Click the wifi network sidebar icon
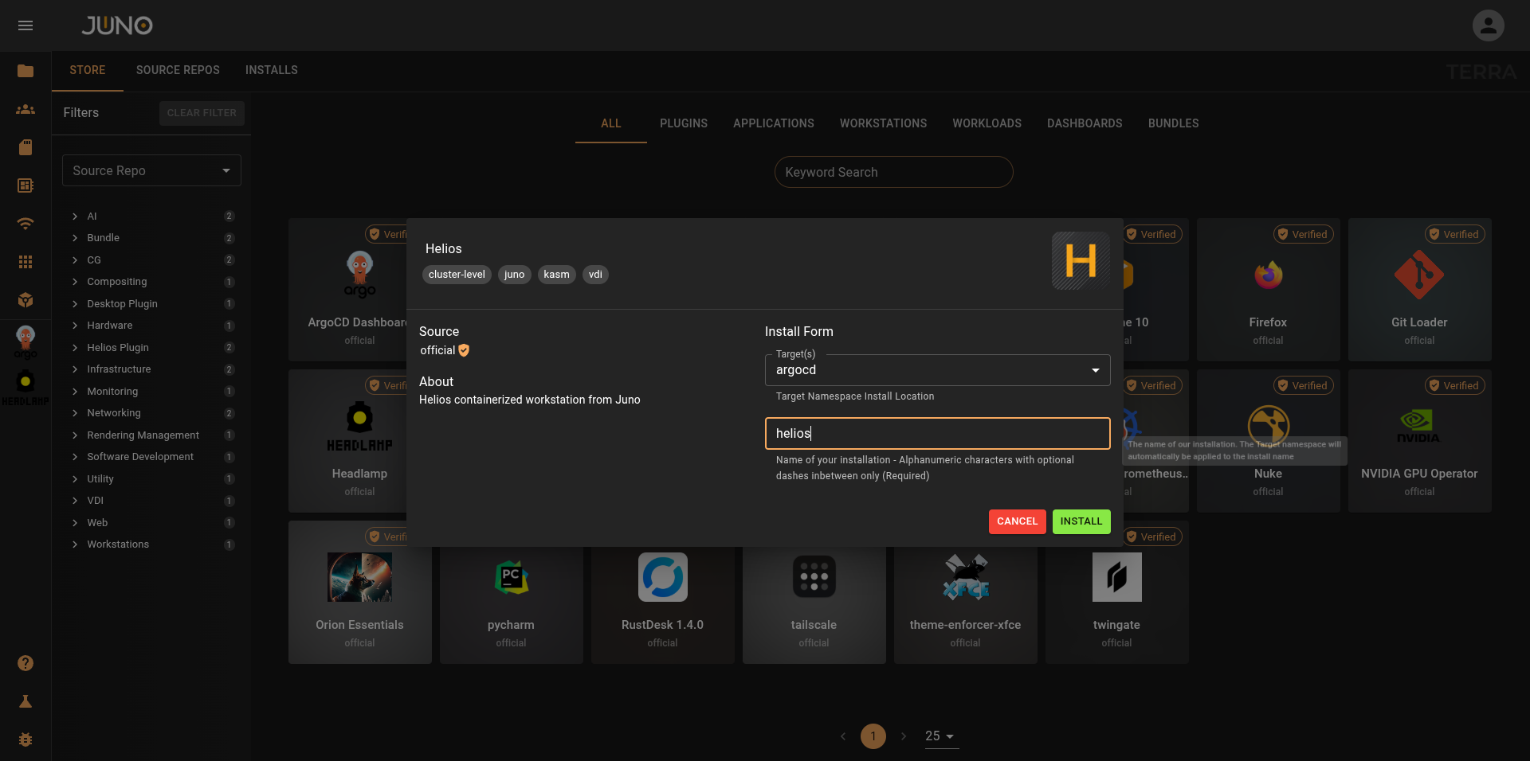 pos(25,224)
